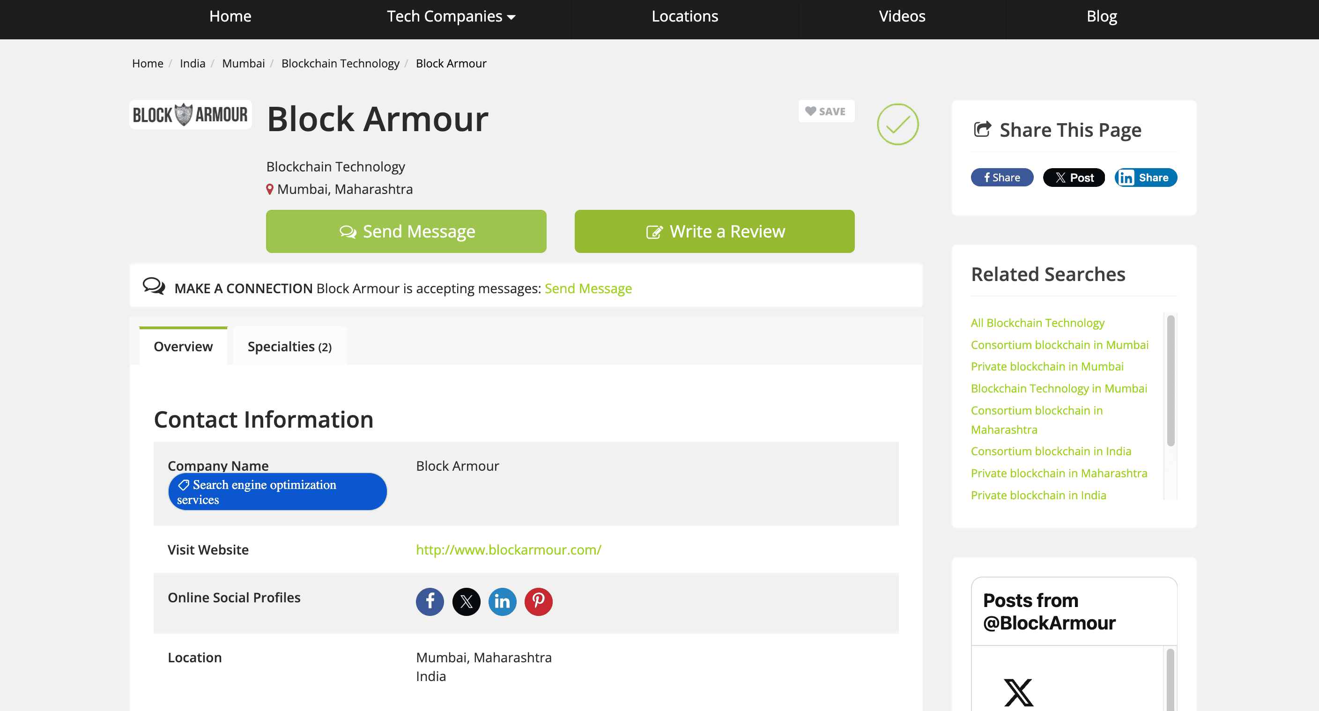
Task: Open the X social profile icon
Action: (x=466, y=601)
